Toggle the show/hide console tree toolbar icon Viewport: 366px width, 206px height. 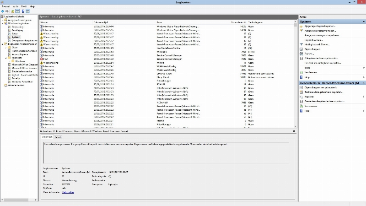pyautogui.click(x=17, y=11)
